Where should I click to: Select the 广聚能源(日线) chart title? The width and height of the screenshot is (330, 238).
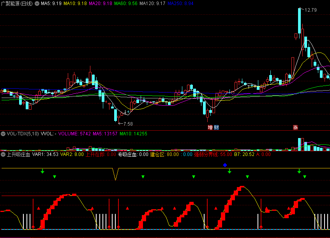tap(17, 3)
